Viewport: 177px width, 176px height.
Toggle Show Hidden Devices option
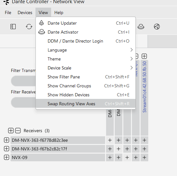(x=86, y=95)
